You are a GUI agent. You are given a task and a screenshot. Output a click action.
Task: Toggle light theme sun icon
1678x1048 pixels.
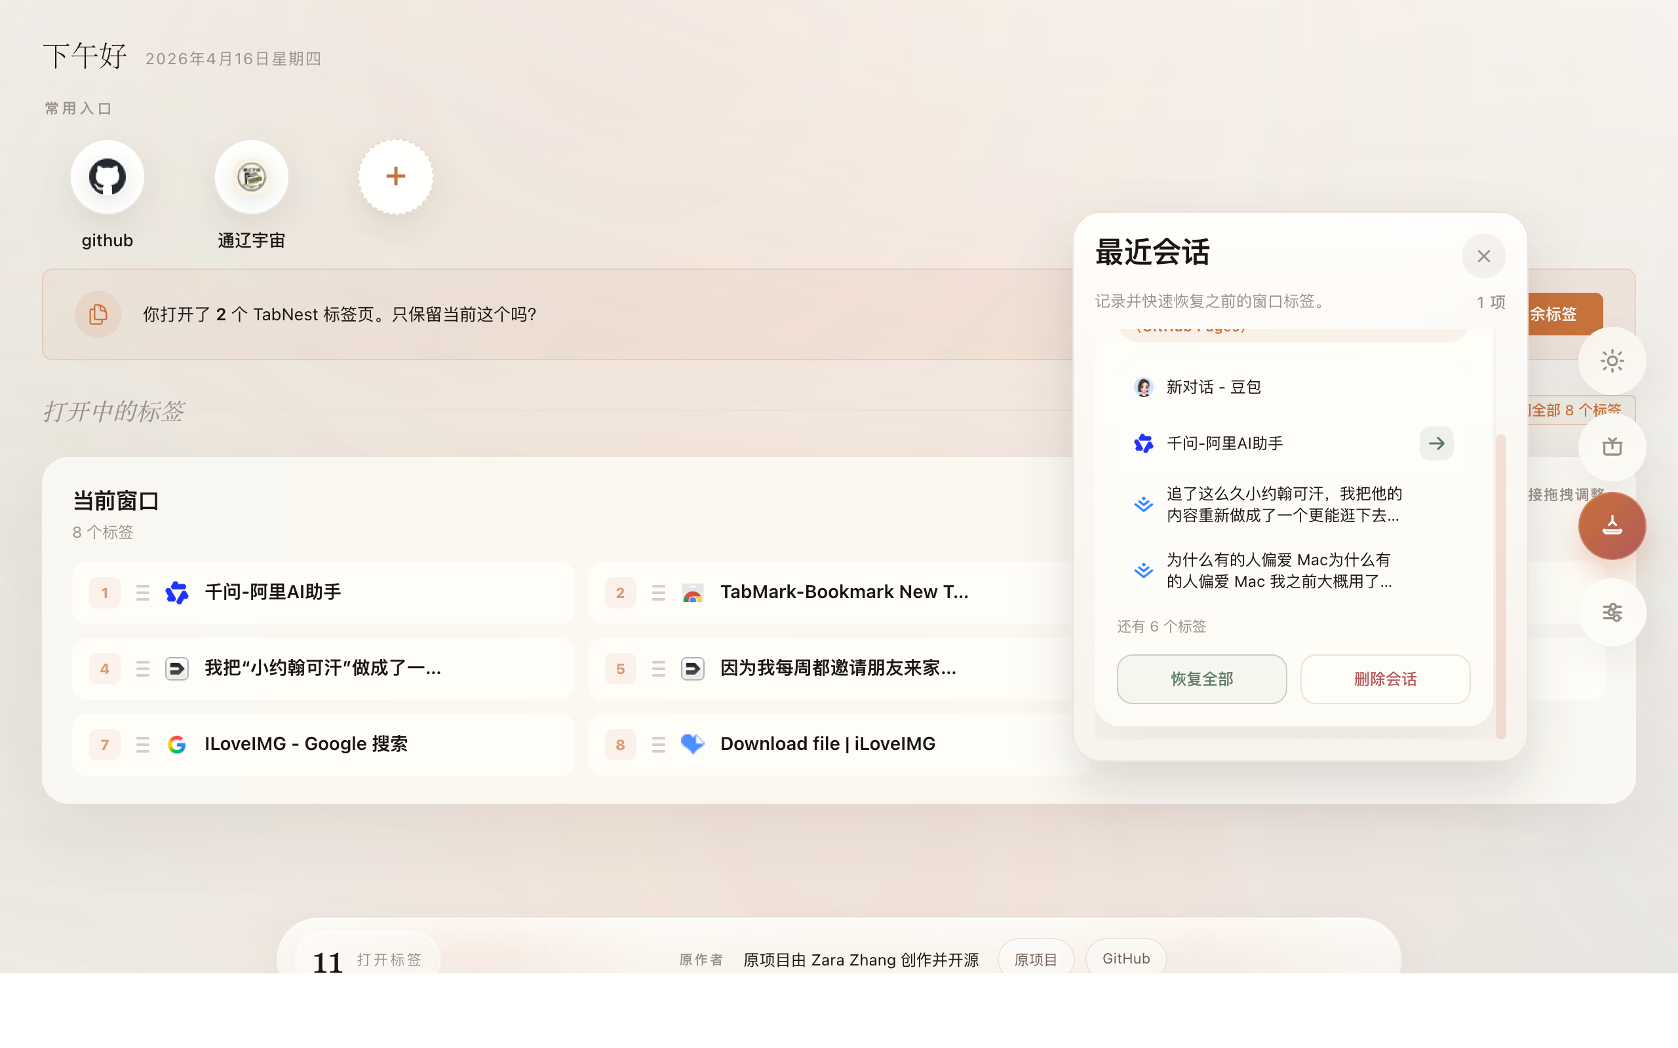point(1611,361)
